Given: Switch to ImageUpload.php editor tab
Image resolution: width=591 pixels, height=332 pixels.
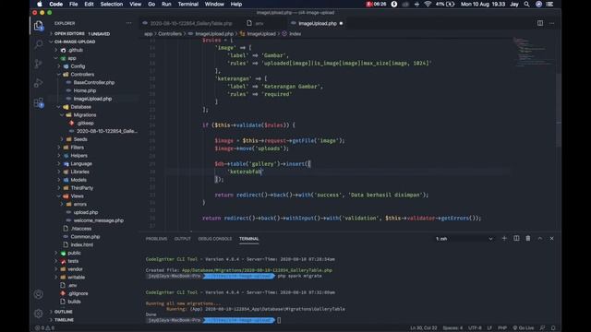Looking at the screenshot, I should [x=317, y=23].
